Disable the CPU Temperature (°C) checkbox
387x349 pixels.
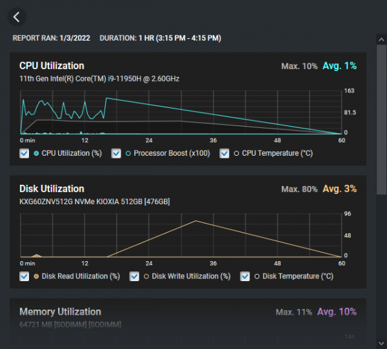[x=224, y=154]
